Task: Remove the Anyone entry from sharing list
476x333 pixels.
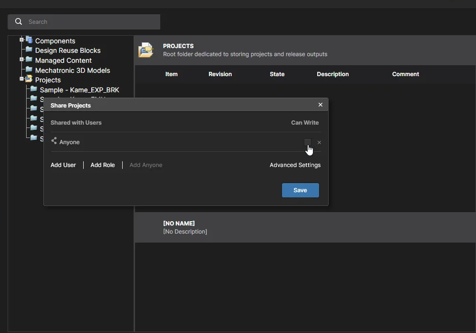Action: 319,142
